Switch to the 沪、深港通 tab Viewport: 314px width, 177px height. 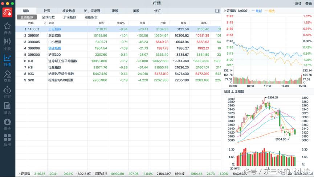click(x=92, y=11)
